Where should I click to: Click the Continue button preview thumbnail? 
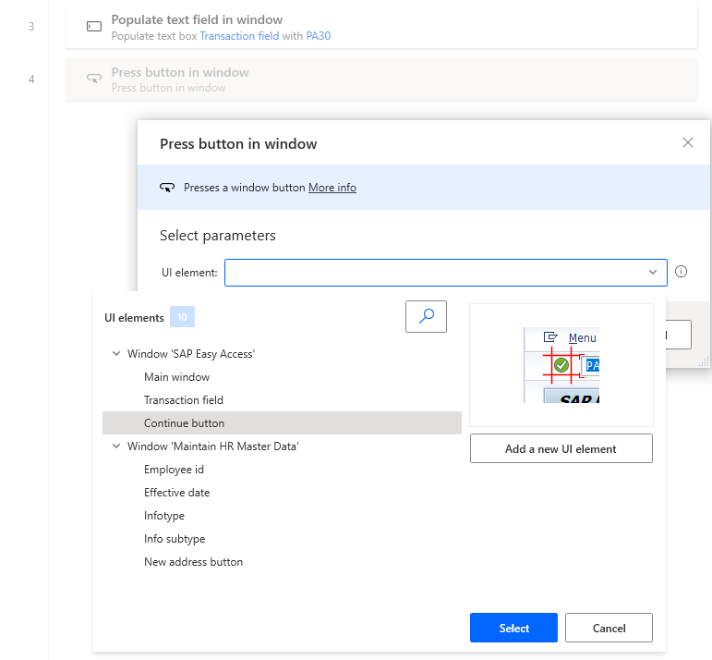[x=561, y=365]
